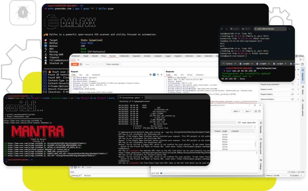Image resolution: width=308 pixels, height=191 pixels.
Task: Select the Hex view in Response pane
Action: 182,75
